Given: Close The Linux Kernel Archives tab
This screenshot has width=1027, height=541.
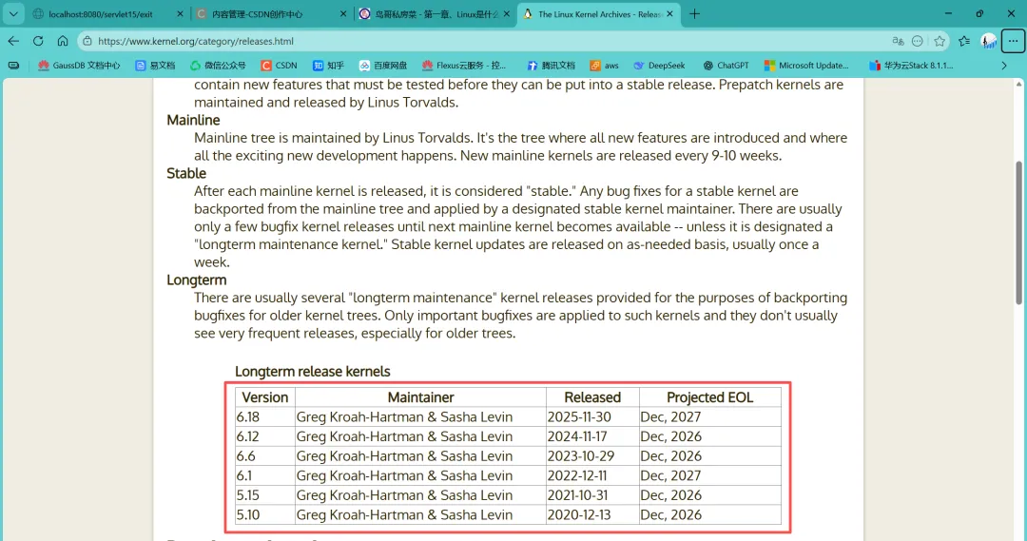Looking at the screenshot, I should pos(669,13).
